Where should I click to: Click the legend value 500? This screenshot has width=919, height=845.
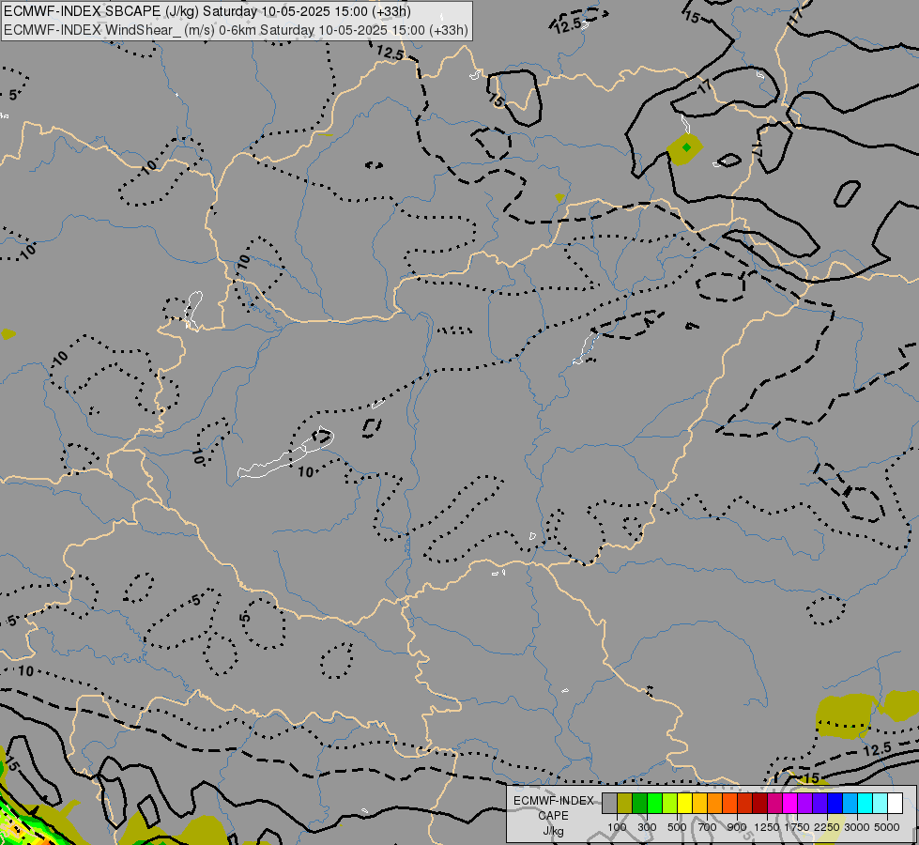click(x=677, y=827)
